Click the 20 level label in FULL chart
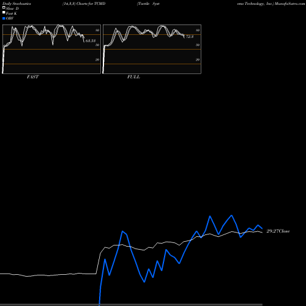The image size is (306, 306). (198, 59)
